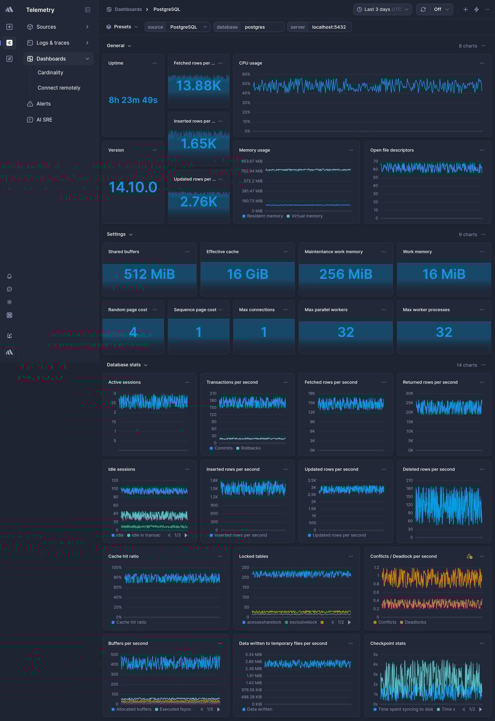Screen dimensions: 495x721
Task: Click the lightning bolt icon in top bar
Action: click(476, 9)
